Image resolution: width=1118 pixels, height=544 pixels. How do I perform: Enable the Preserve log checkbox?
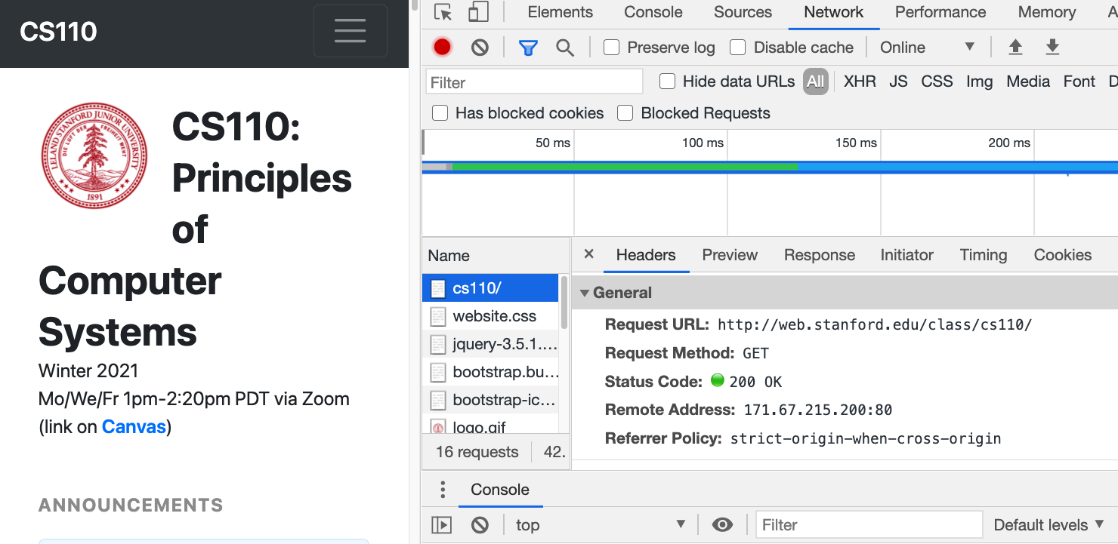(612, 48)
